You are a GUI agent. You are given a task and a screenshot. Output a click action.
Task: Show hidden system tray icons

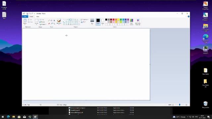[x=188, y=117]
